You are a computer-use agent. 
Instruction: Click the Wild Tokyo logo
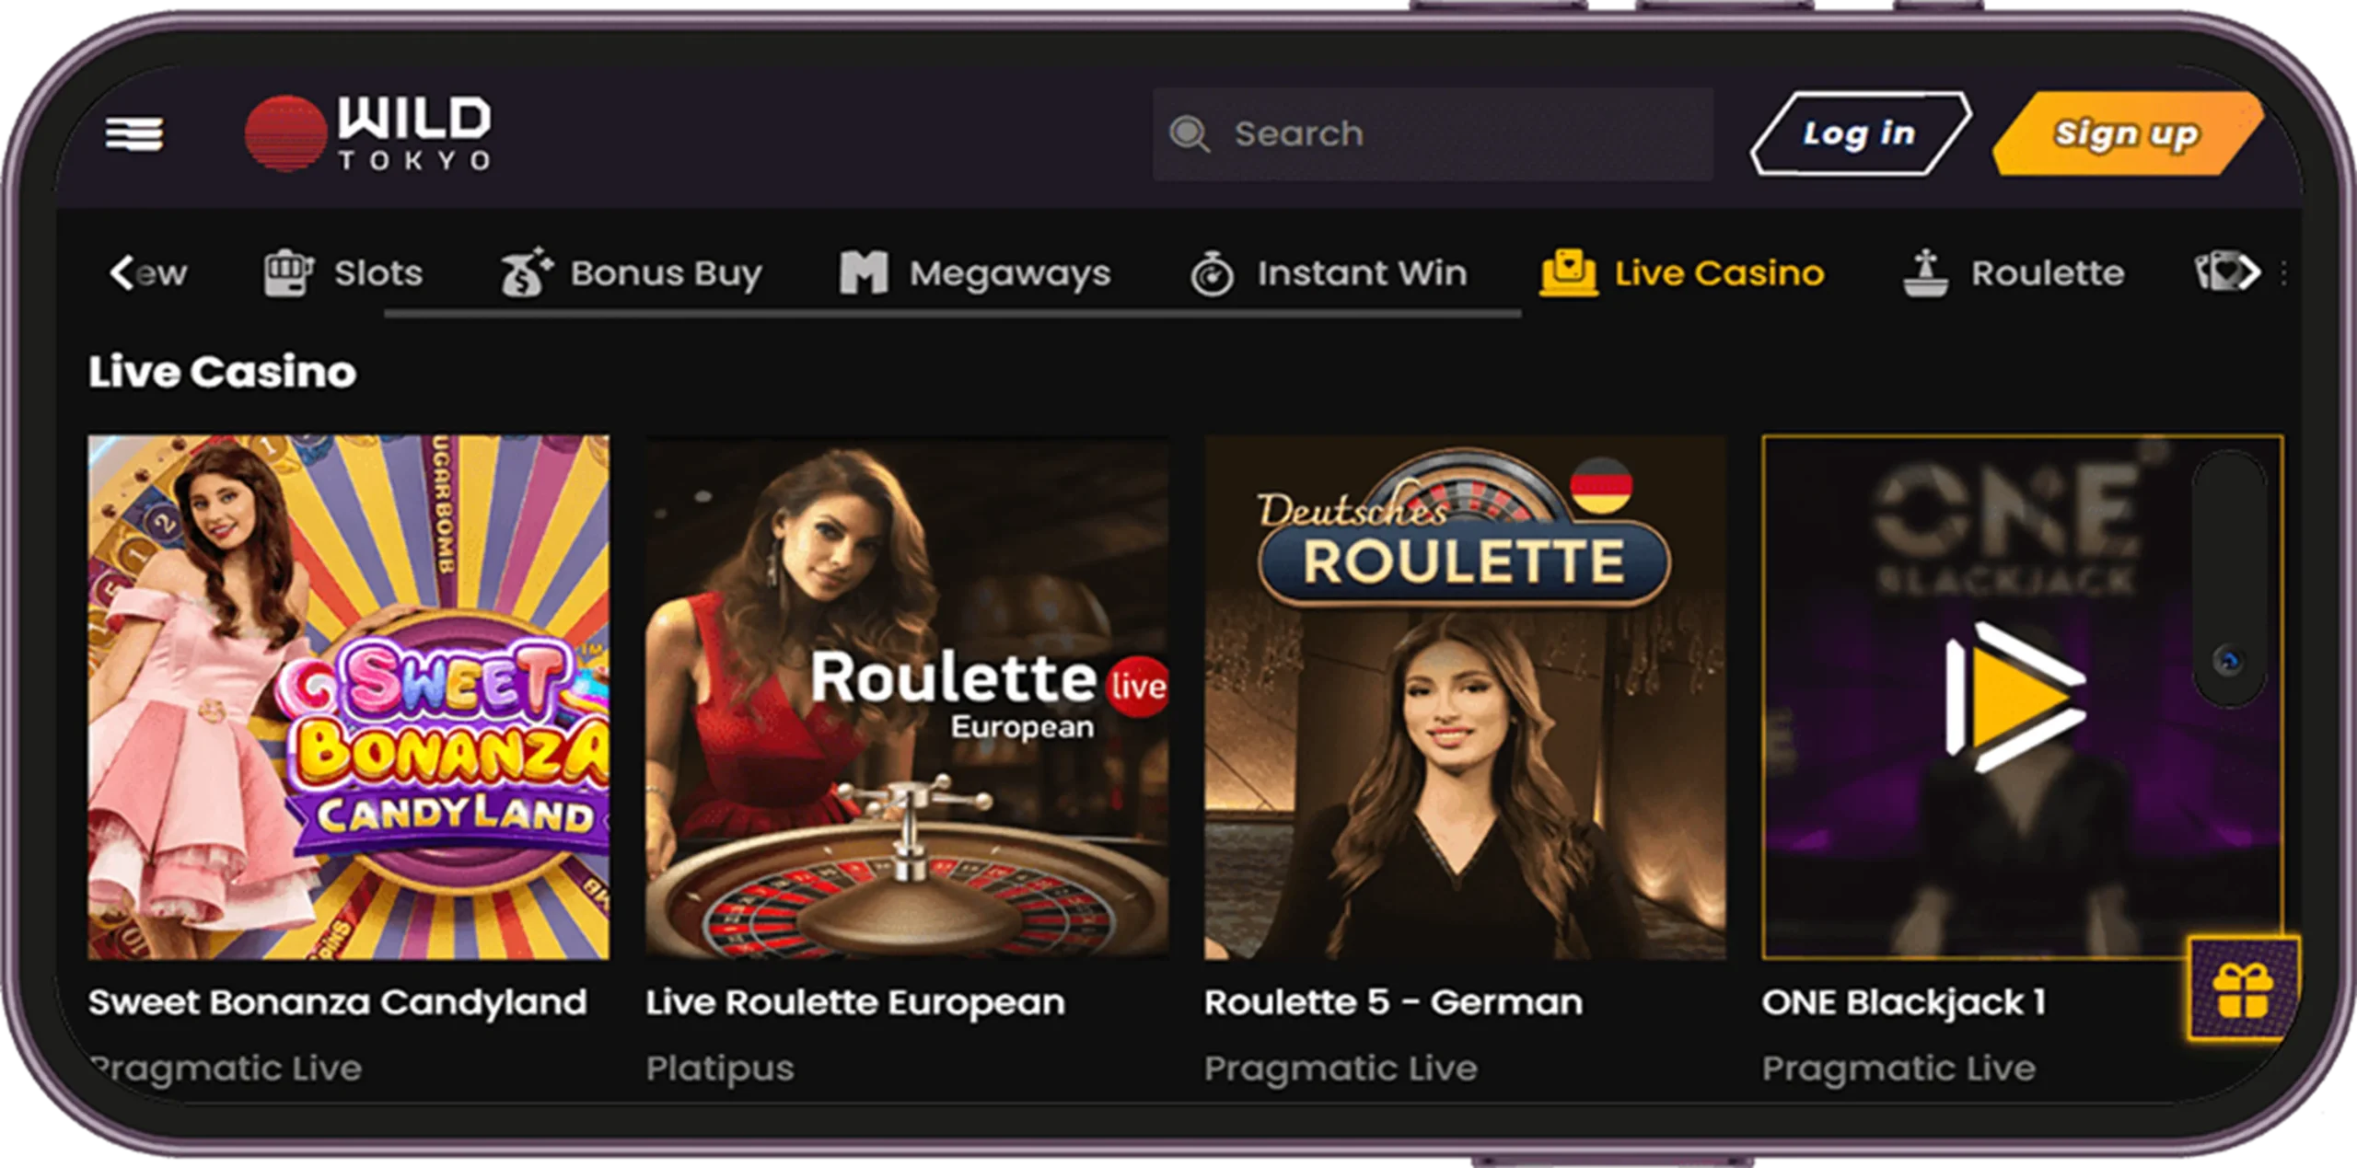click(368, 133)
